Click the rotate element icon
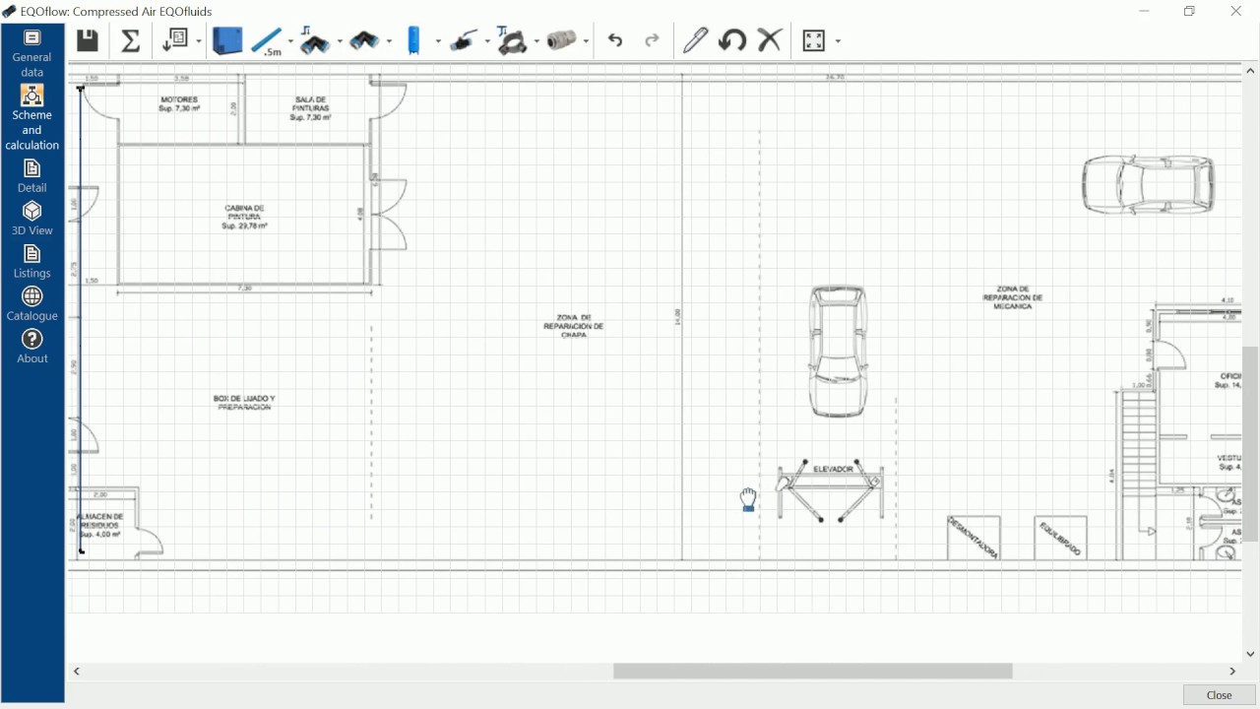 [x=731, y=40]
